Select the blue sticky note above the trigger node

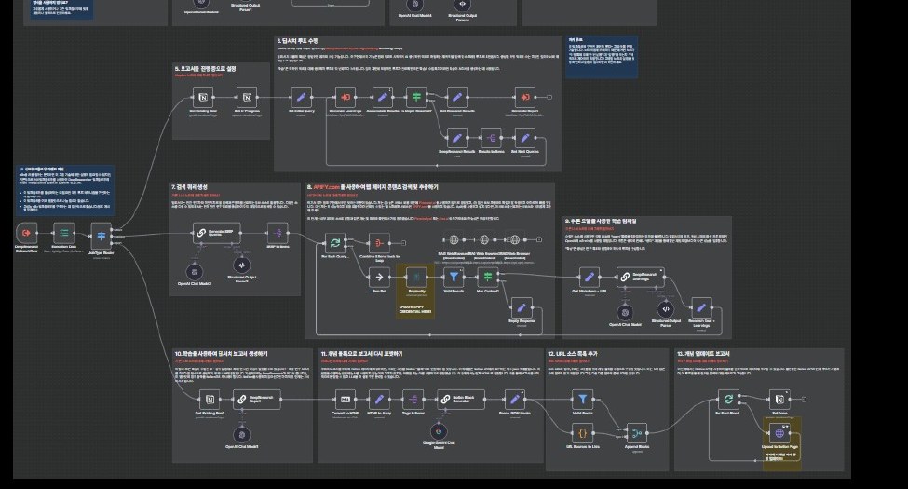pos(65,190)
